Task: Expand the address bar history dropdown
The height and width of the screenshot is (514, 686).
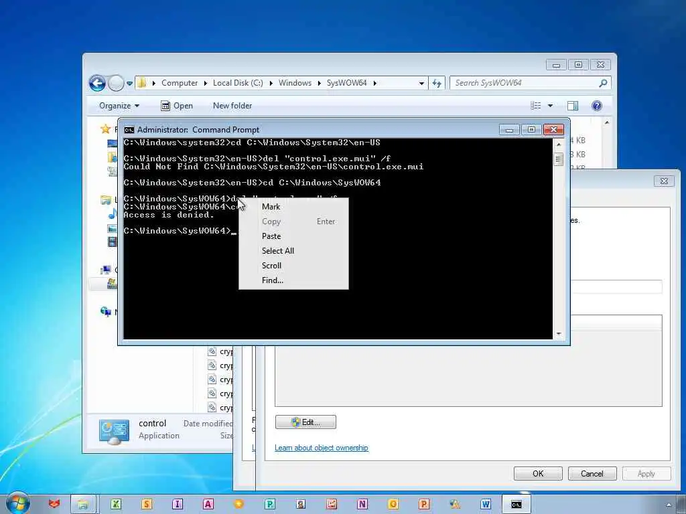Action: [x=421, y=83]
